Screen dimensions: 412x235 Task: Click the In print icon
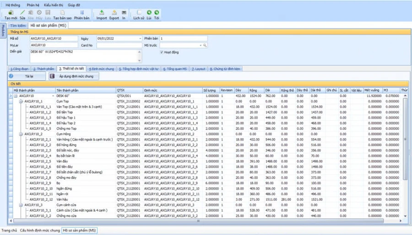click(124, 12)
